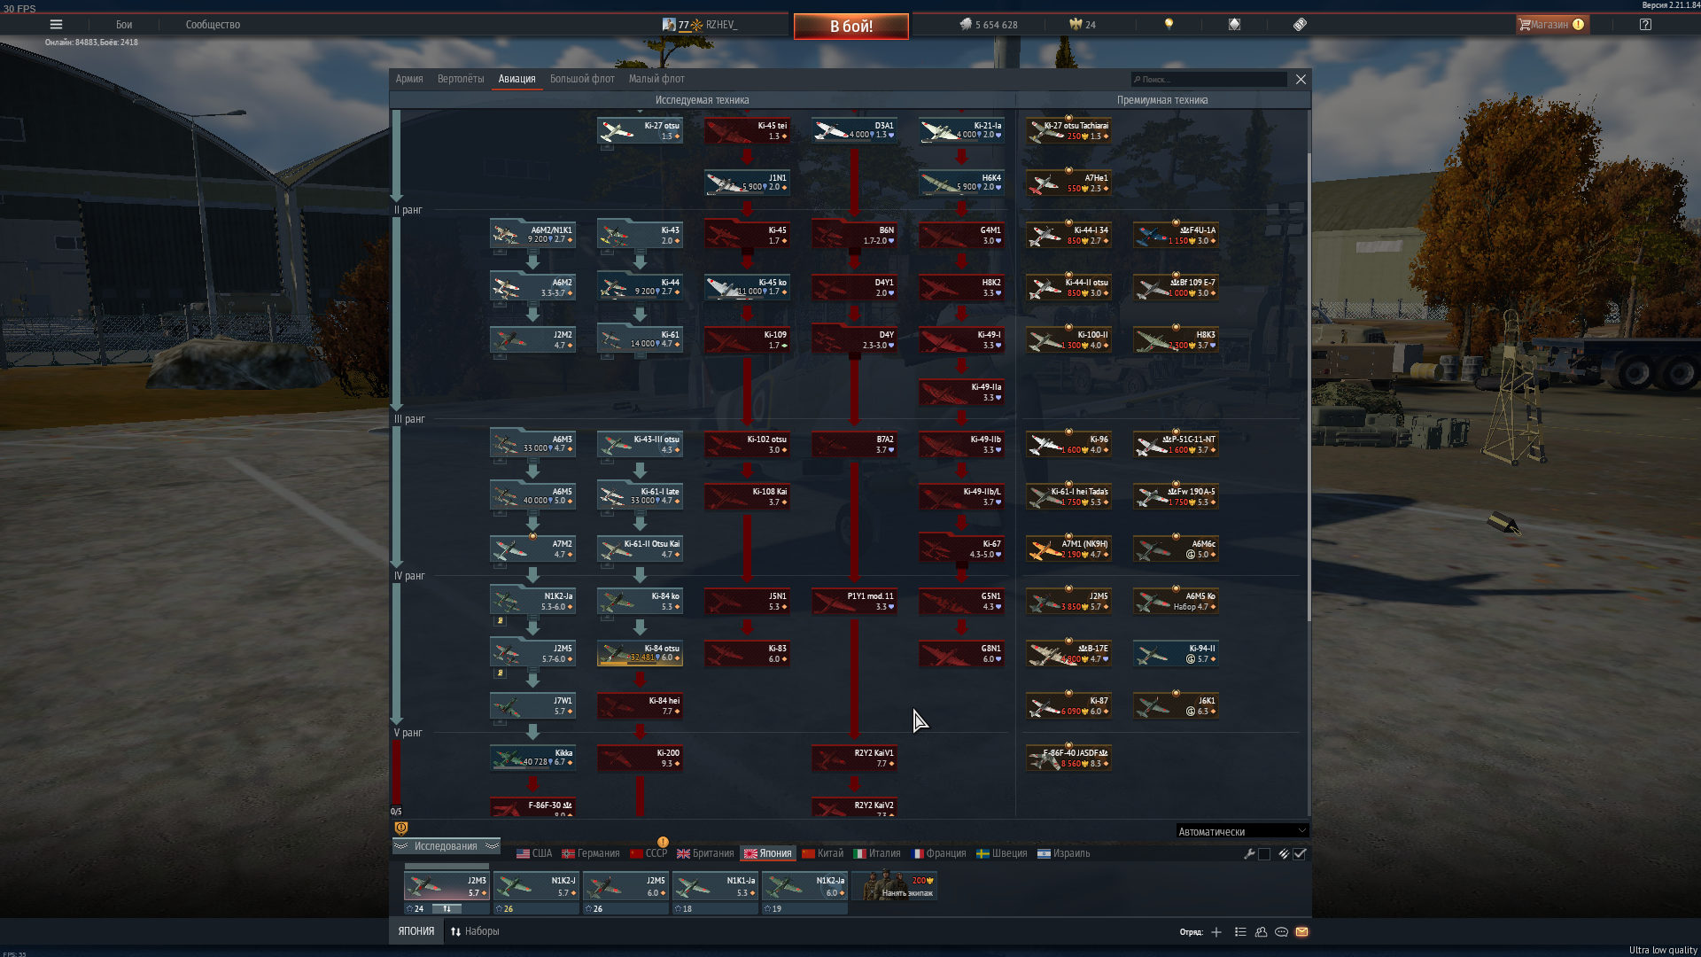Select A7M1 (NK9H) premium card
Screen dimensions: 1701x957
pos(1068,549)
